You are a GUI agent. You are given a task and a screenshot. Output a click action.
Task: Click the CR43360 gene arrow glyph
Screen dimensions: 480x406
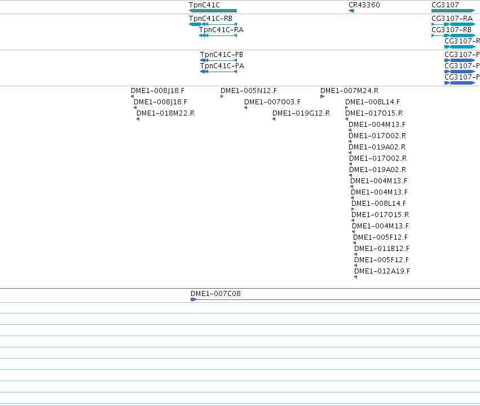tap(351, 11)
